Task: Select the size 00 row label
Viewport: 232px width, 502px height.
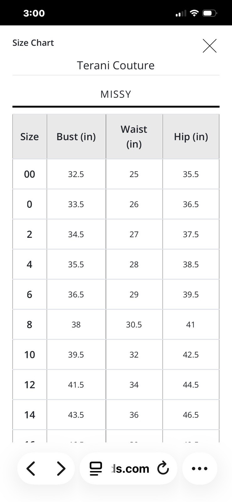Action: click(x=30, y=174)
